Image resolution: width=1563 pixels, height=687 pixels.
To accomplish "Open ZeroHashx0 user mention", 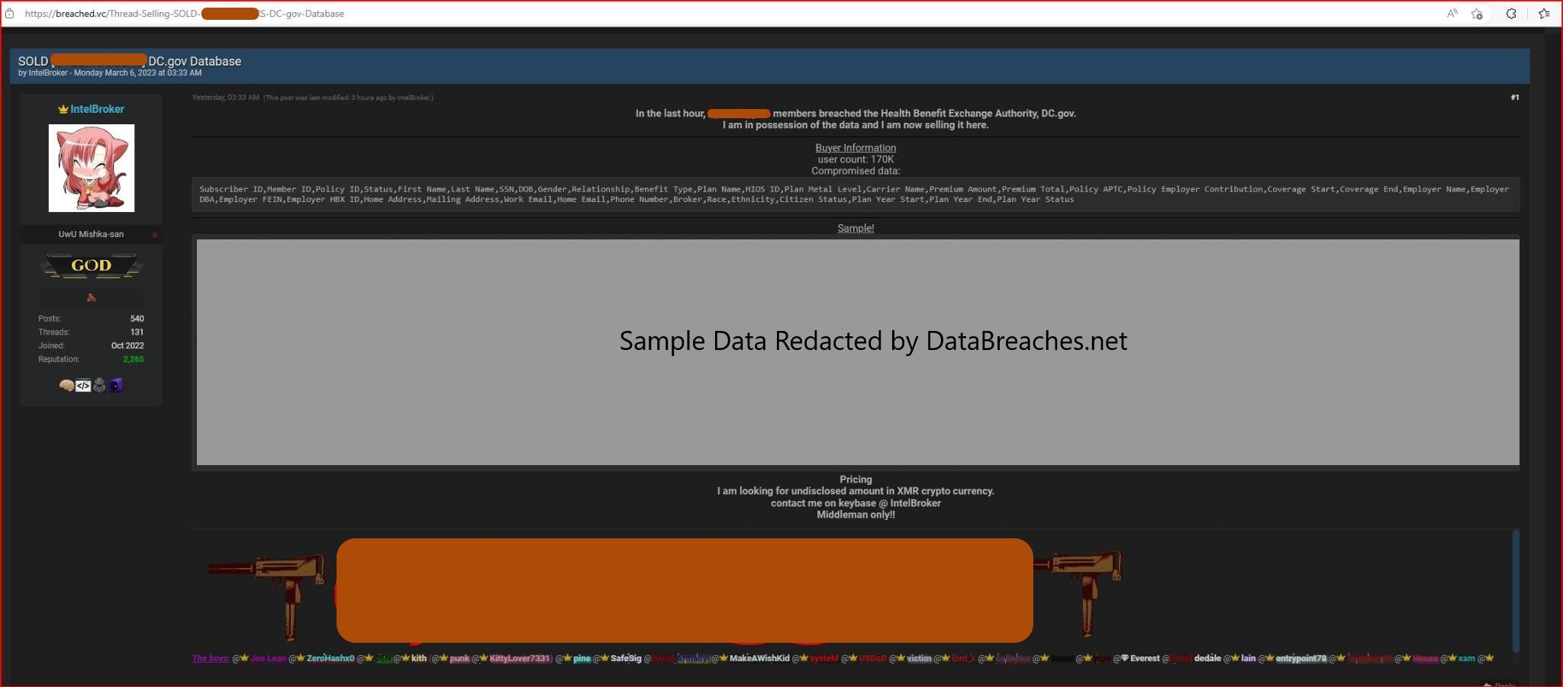I will (330, 659).
